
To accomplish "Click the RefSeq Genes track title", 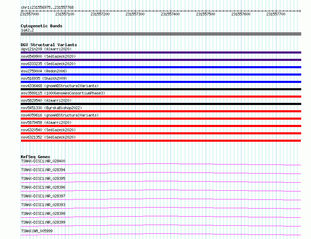I will (35, 157).
